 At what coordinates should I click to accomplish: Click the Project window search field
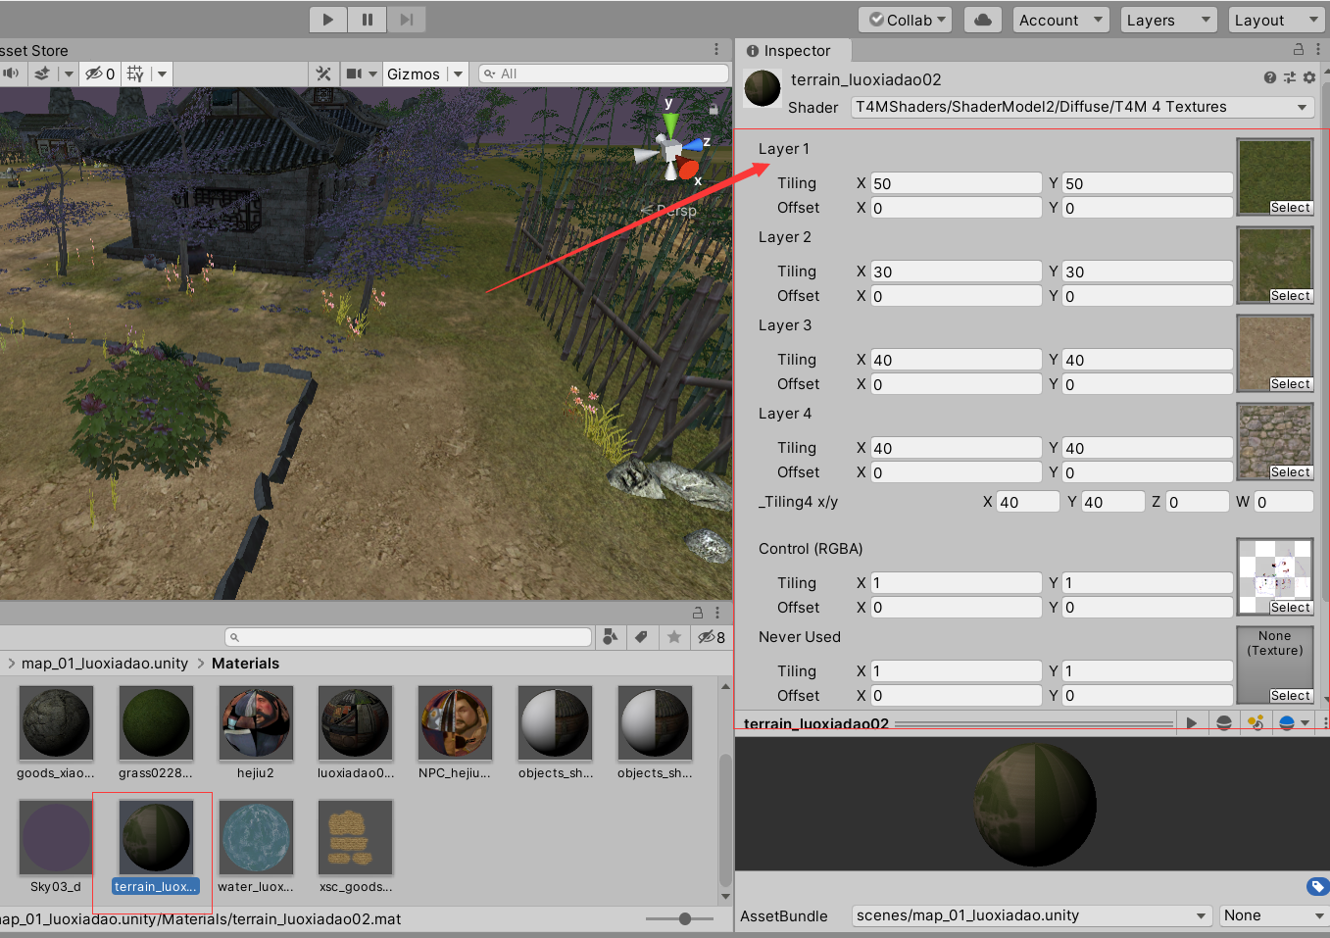409,637
